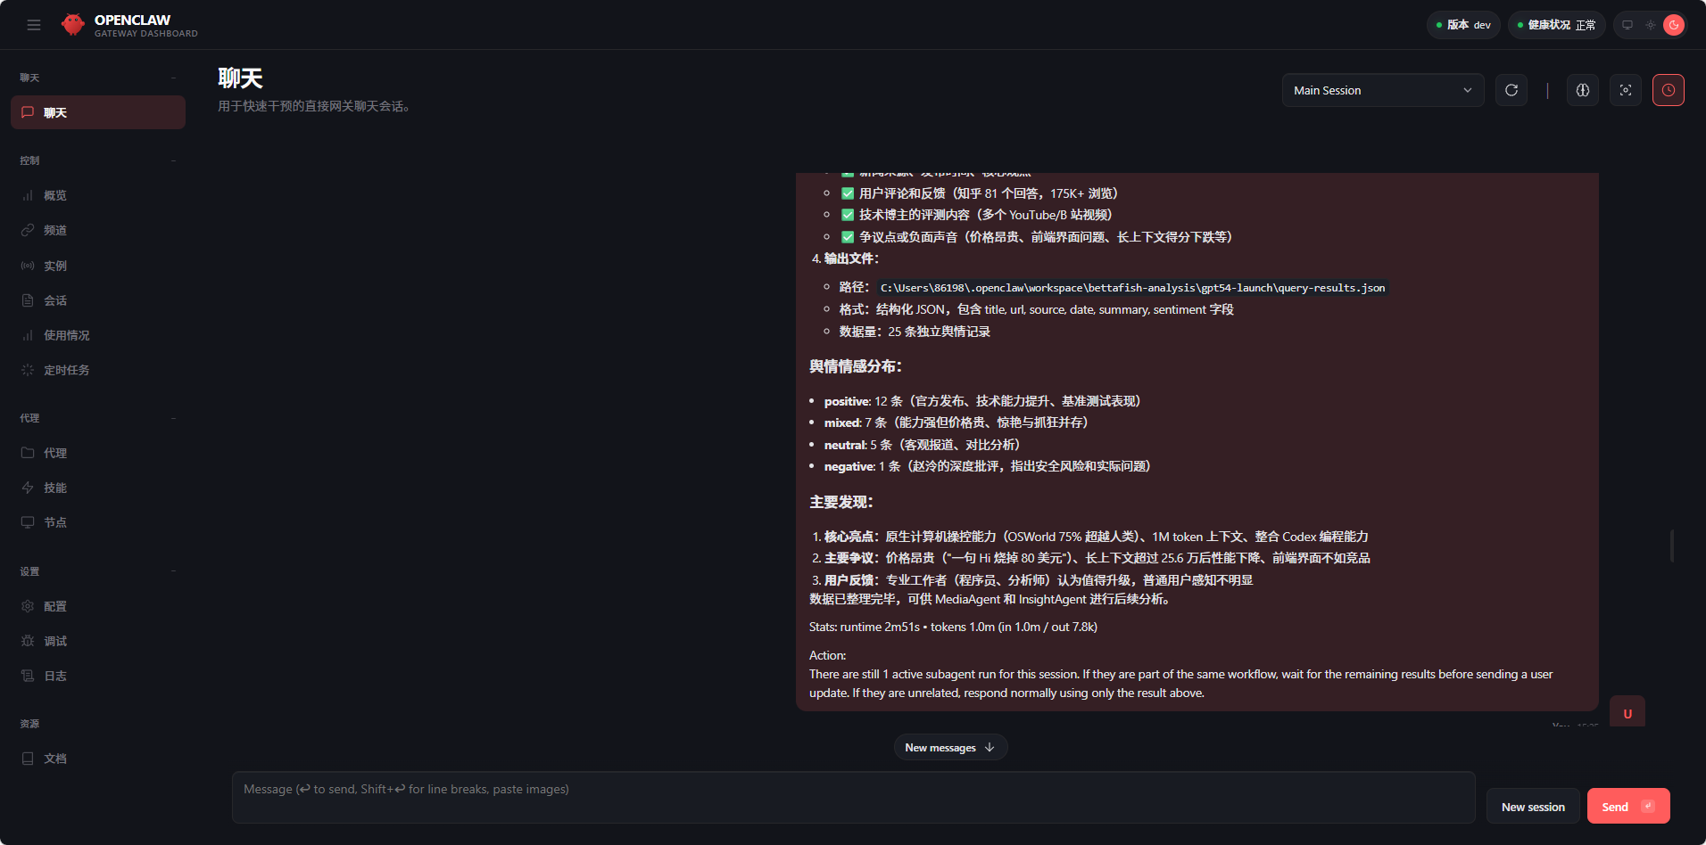Switch to light theme sun icon
Screen dimensions: 1706x845
1651,25
